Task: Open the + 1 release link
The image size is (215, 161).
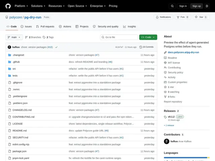Action: (169, 125)
